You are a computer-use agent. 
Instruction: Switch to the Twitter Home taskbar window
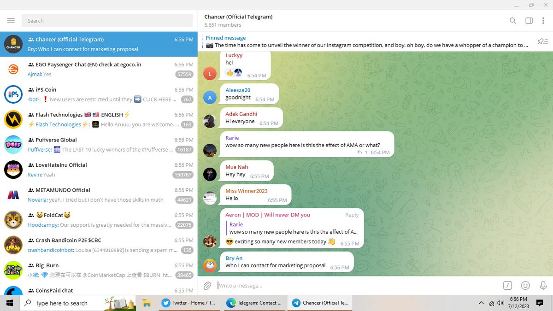[189, 303]
